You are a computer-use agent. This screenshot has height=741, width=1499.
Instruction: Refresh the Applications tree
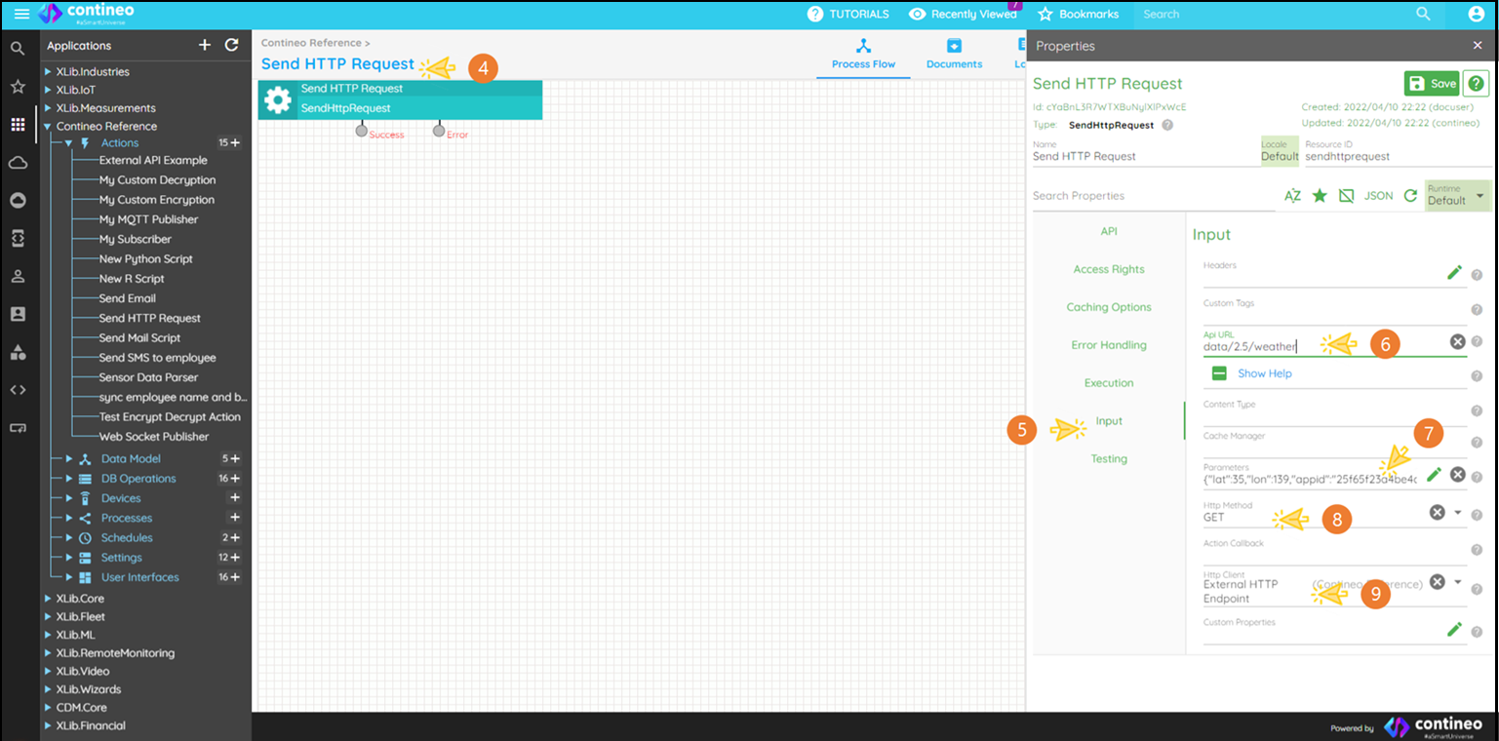(231, 45)
